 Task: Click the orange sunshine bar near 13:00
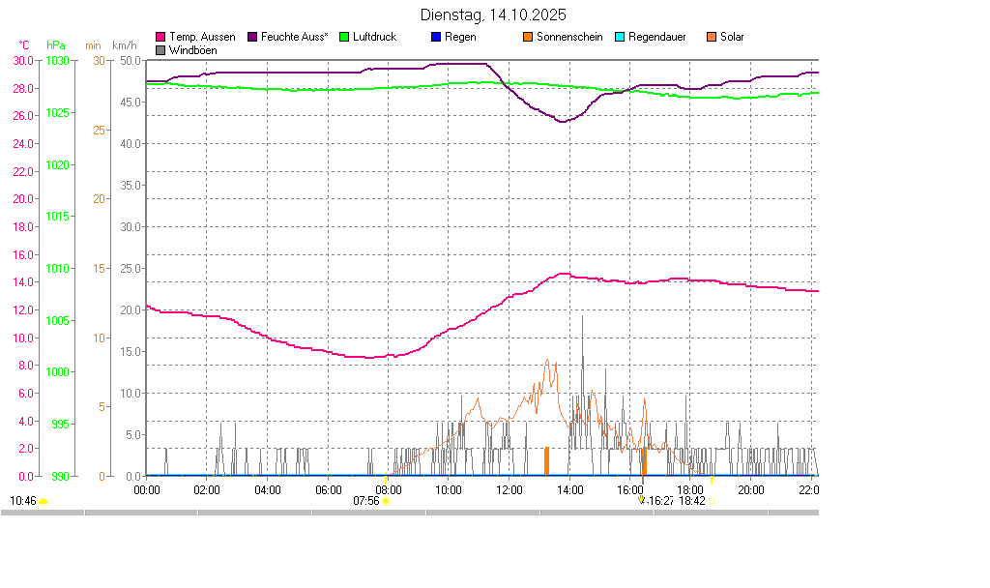coord(546,460)
